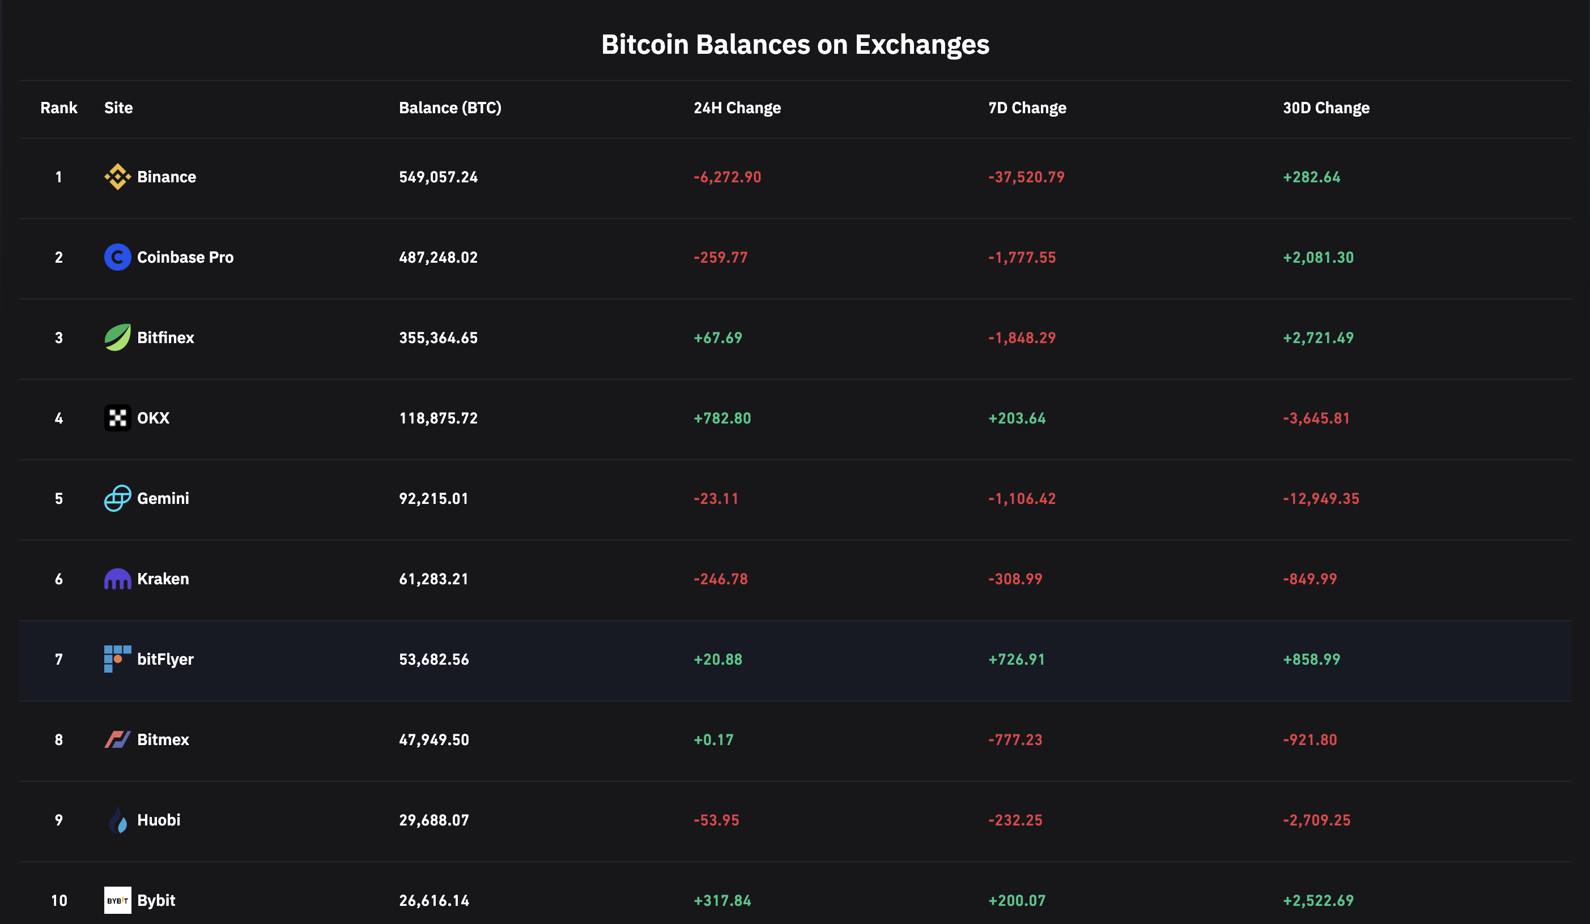Click Bitfinex 7D change -1,848.29
Image resolution: width=1590 pixels, height=924 pixels.
(x=1022, y=338)
